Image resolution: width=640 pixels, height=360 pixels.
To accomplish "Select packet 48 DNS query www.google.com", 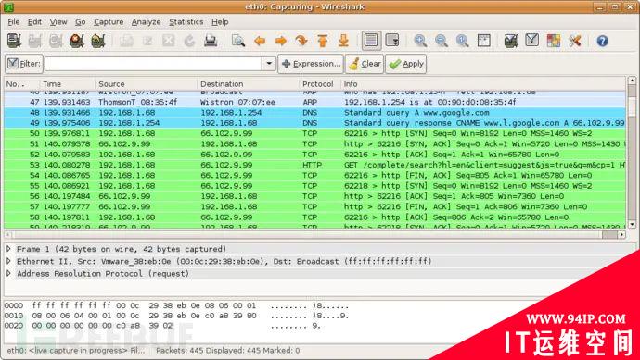I will coord(314,112).
